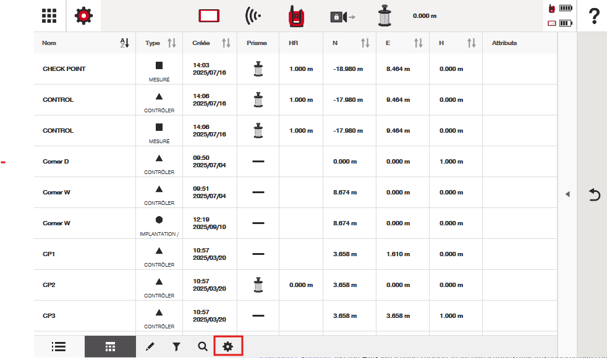Viewport: 607px width, 358px height.
Task: Click the red total station instrument icon
Action: pyautogui.click(x=296, y=16)
